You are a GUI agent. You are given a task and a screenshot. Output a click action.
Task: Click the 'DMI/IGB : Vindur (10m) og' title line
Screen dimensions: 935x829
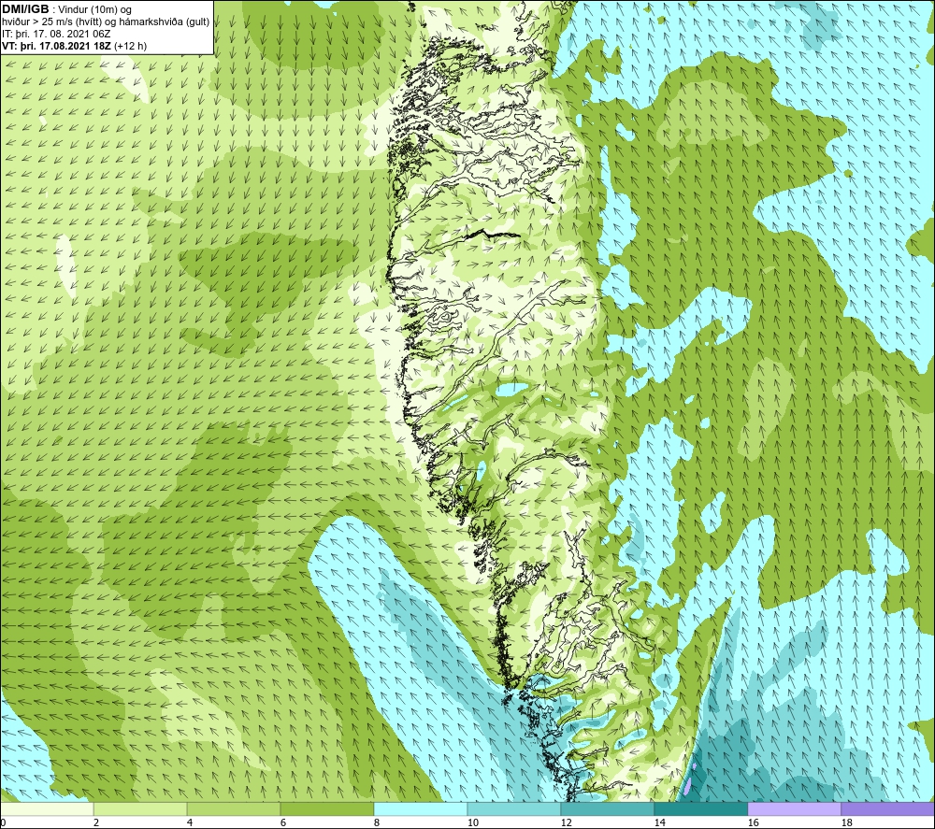pos(66,9)
